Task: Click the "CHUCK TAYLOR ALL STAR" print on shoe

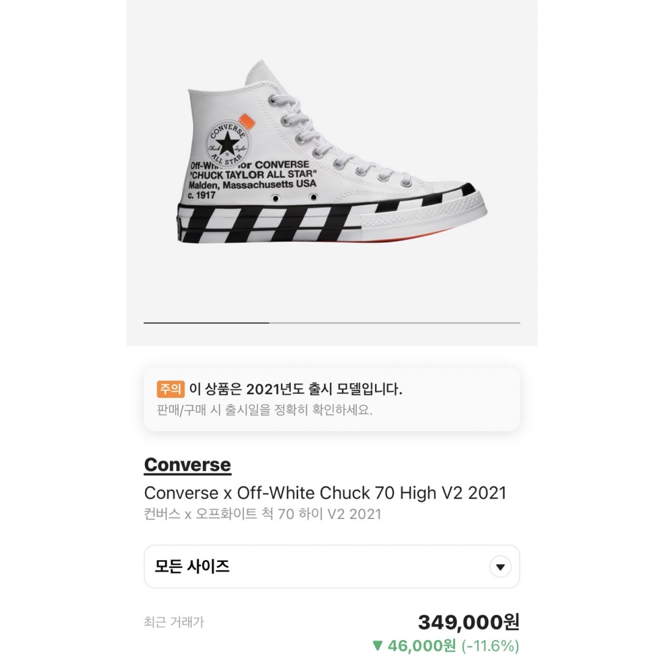Action: 252,175
